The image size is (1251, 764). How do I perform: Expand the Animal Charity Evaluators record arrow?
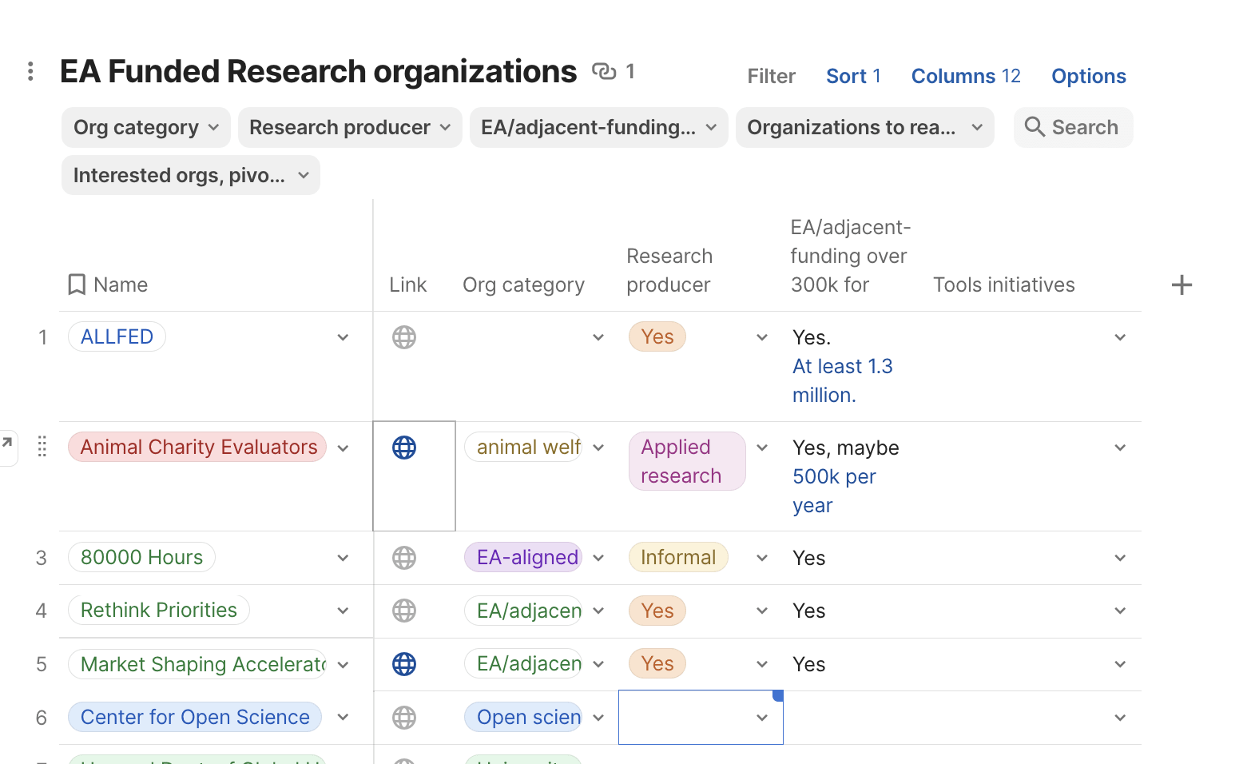click(x=7, y=442)
